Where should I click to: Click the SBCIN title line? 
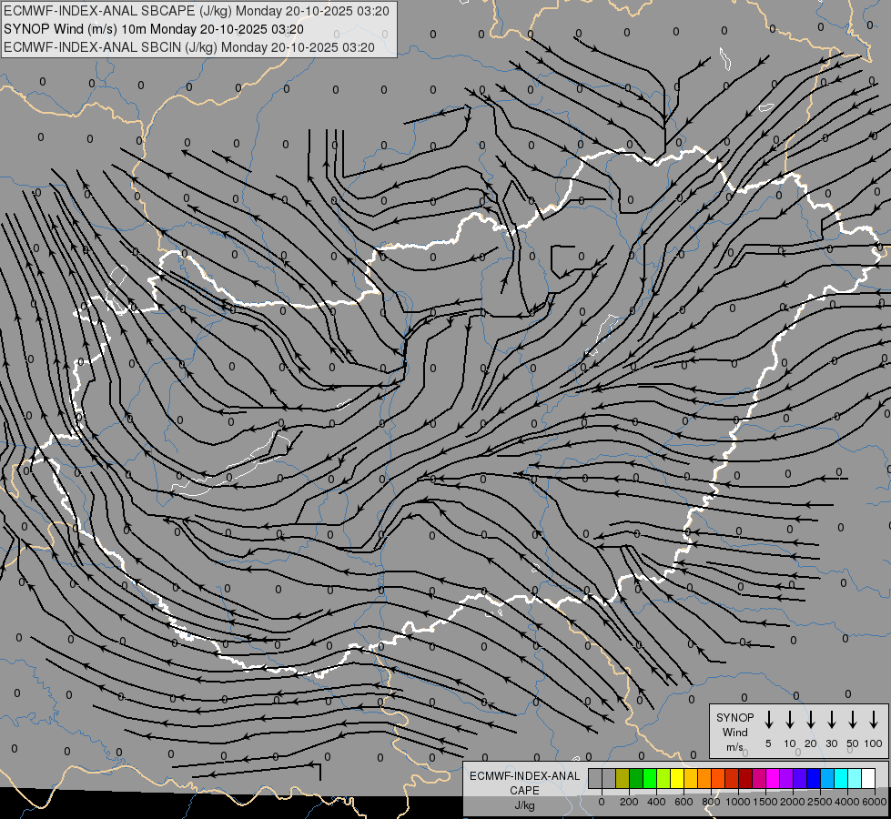189,47
